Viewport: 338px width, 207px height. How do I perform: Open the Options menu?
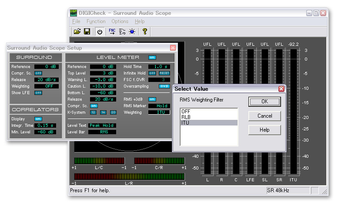pos(120,21)
